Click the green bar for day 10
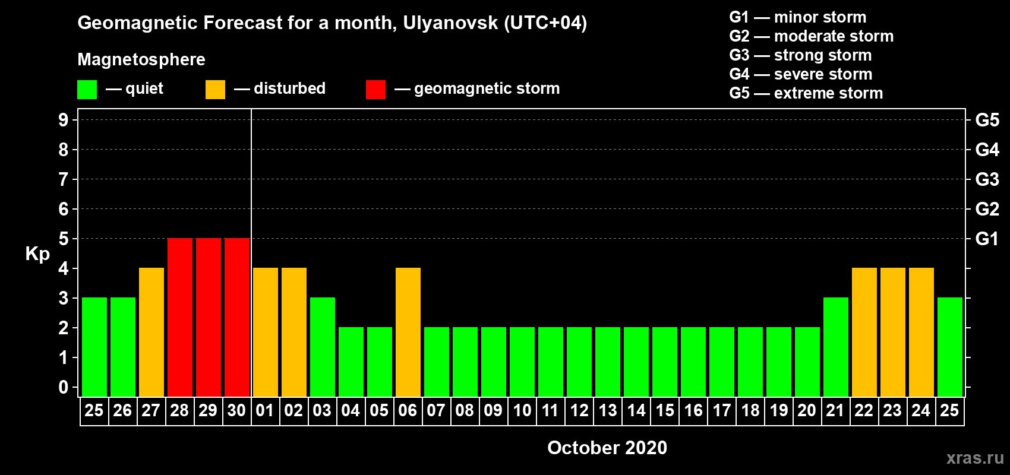Image resolution: width=1010 pixels, height=475 pixels. (522, 362)
